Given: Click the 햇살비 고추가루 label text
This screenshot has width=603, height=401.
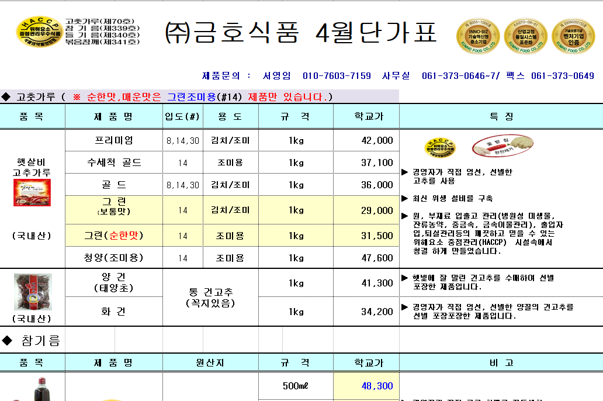Looking at the screenshot, I should pyautogui.click(x=32, y=167).
